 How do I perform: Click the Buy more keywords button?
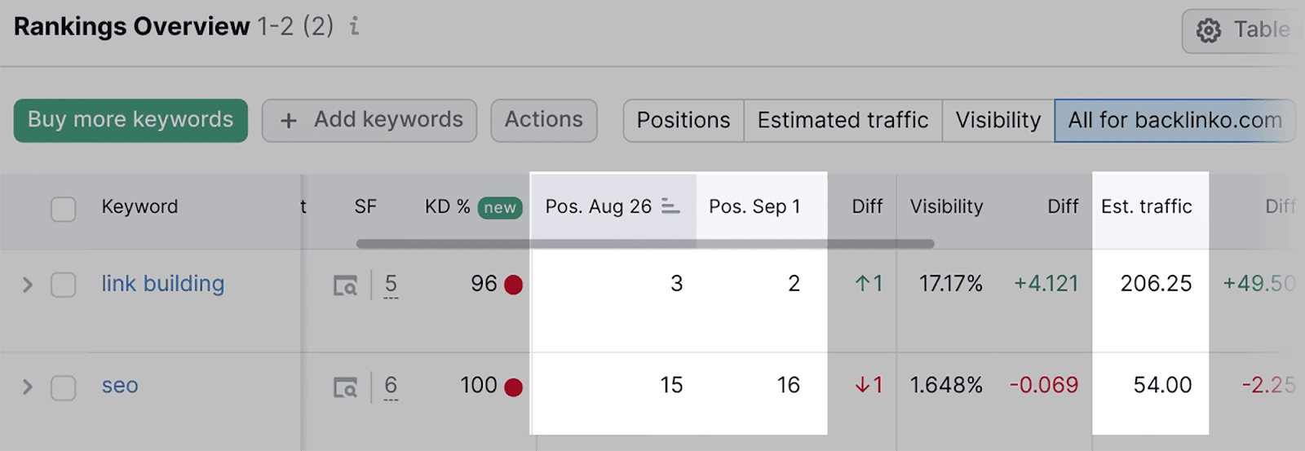tap(130, 120)
